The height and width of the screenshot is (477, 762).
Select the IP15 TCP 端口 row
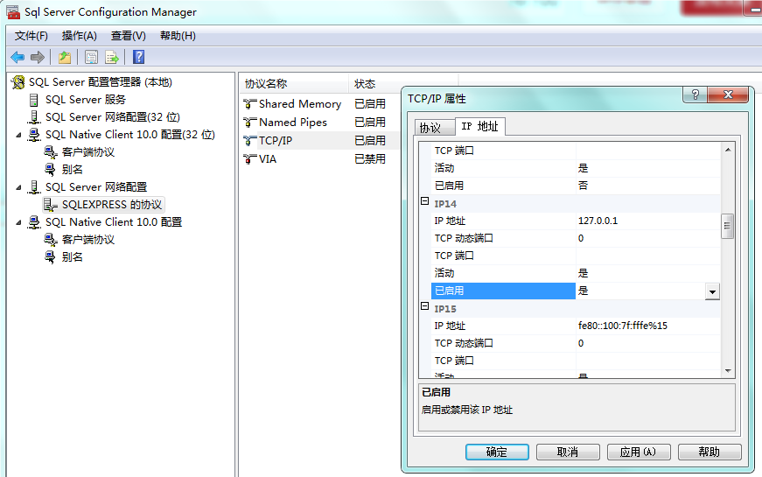click(x=576, y=361)
